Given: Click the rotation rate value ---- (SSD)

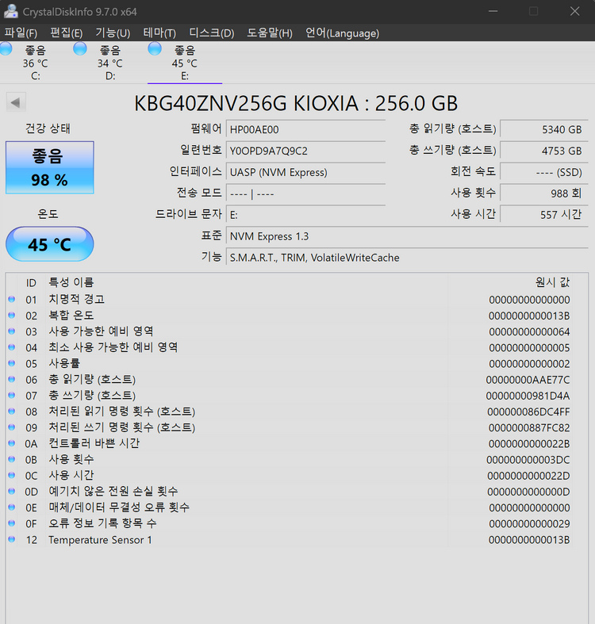Looking at the screenshot, I should pyautogui.click(x=544, y=172).
